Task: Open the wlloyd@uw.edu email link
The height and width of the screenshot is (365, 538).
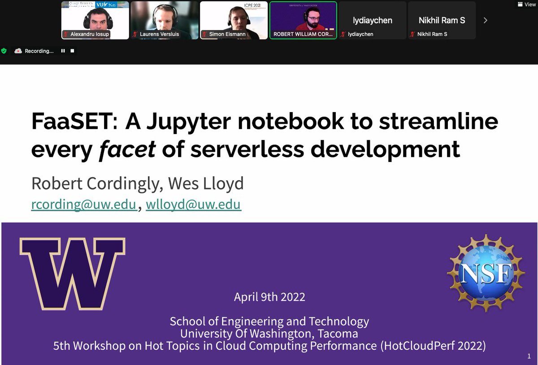Action: [193, 204]
